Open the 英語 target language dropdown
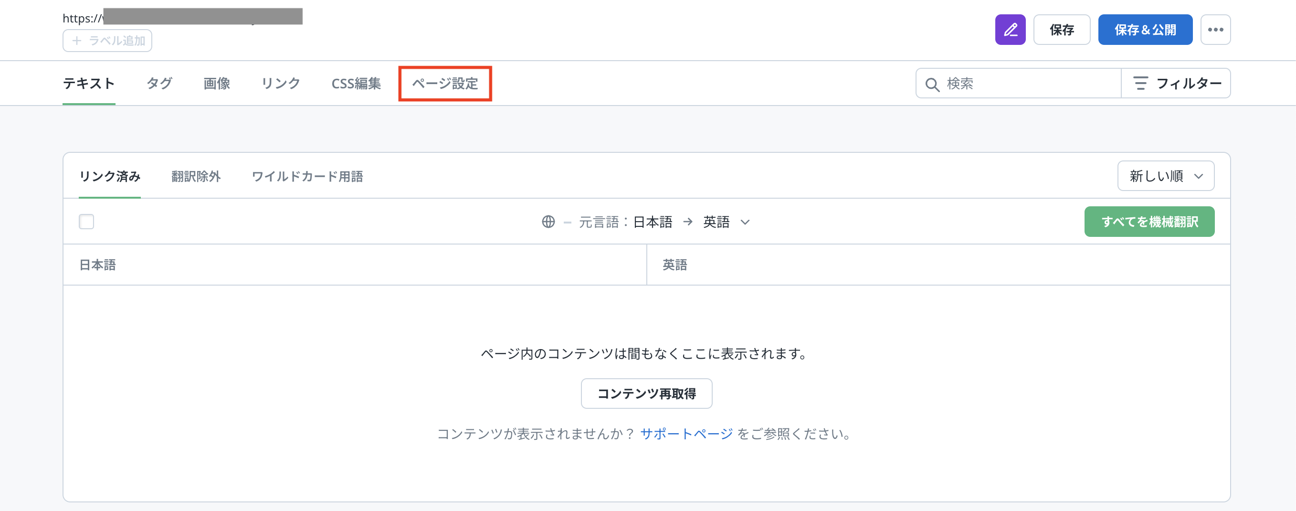Screen dimensions: 1296x511 [726, 222]
